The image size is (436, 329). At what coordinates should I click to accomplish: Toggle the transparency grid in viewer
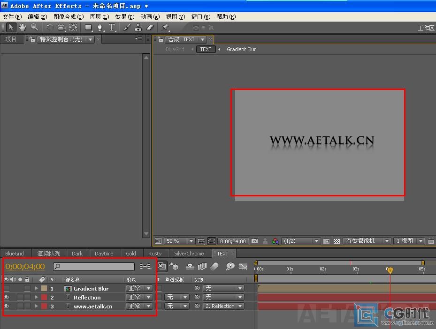(337, 241)
